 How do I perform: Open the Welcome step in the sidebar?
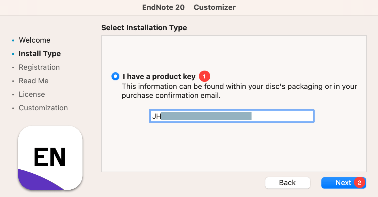35,40
